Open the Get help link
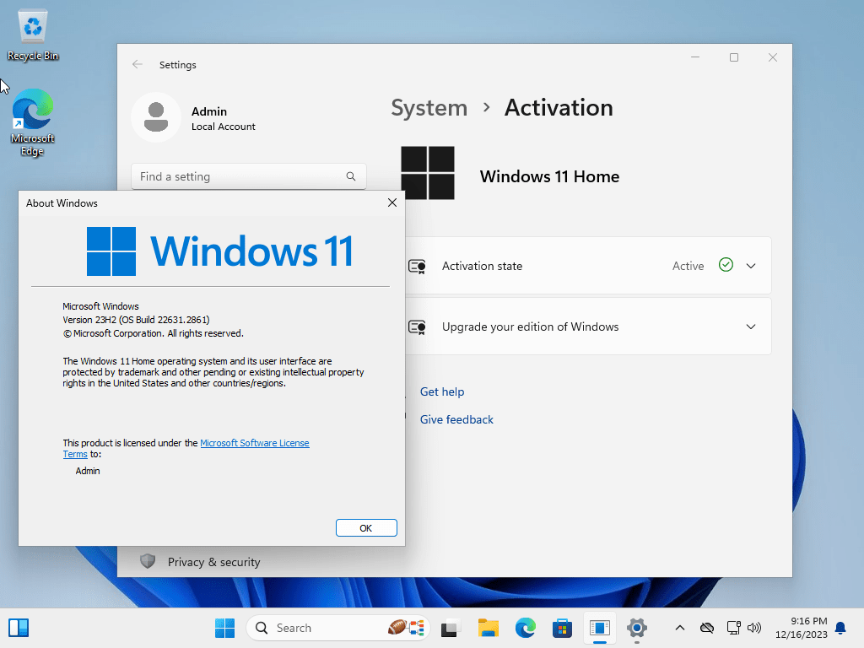864x648 pixels. point(442,391)
